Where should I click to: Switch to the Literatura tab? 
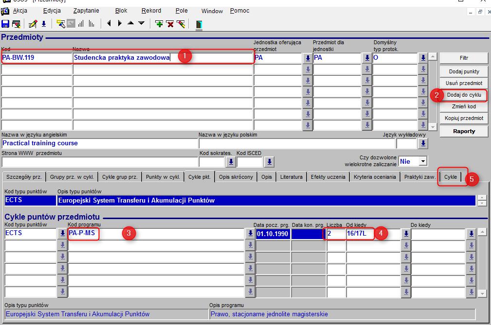(x=291, y=177)
